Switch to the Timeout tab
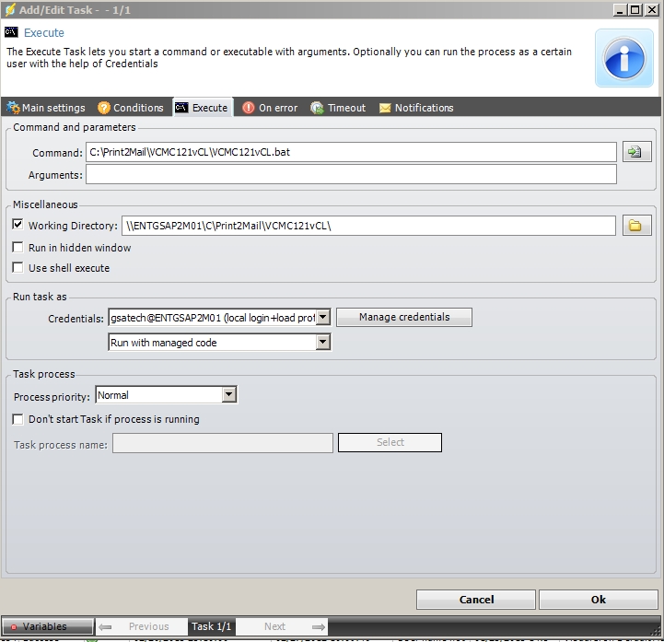This screenshot has height=642, width=664. [x=338, y=108]
